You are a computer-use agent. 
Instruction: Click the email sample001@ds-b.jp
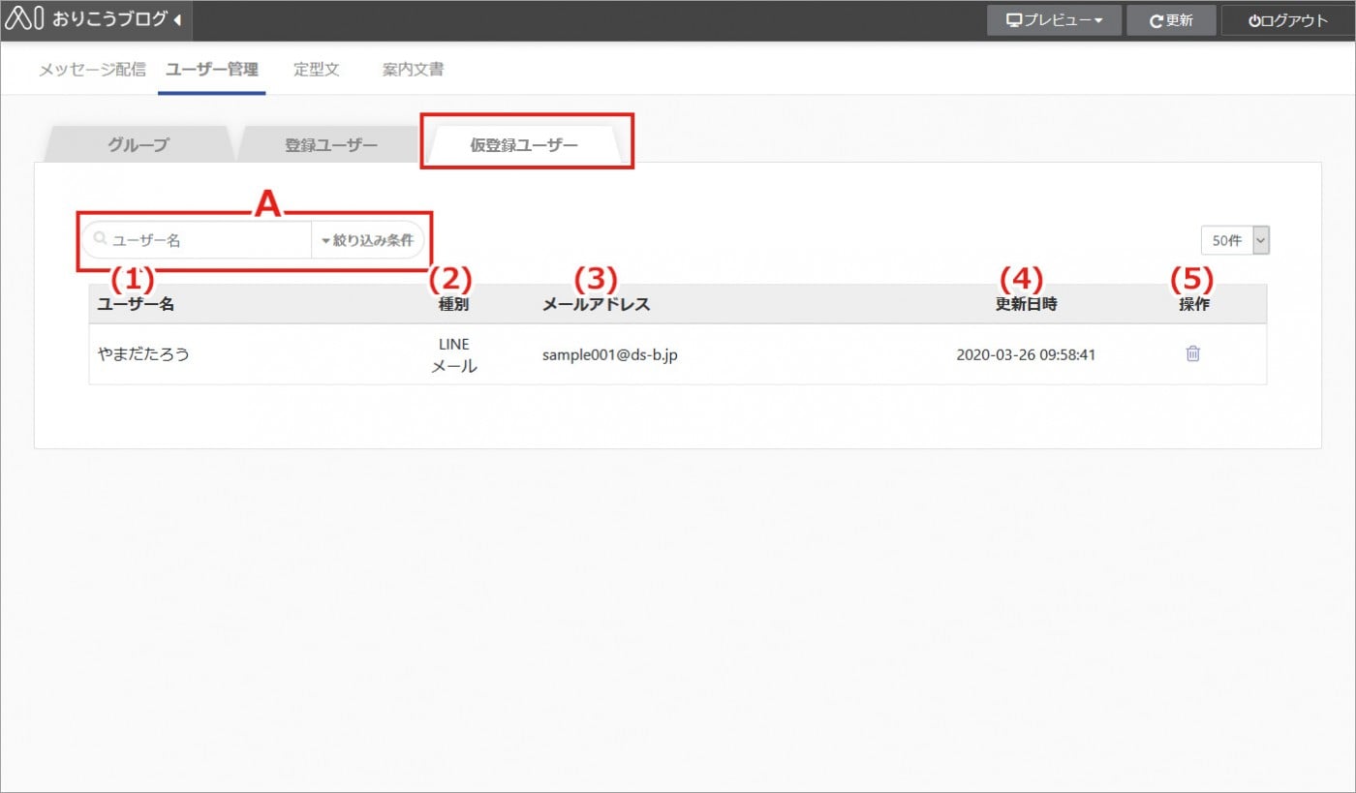[x=609, y=354]
